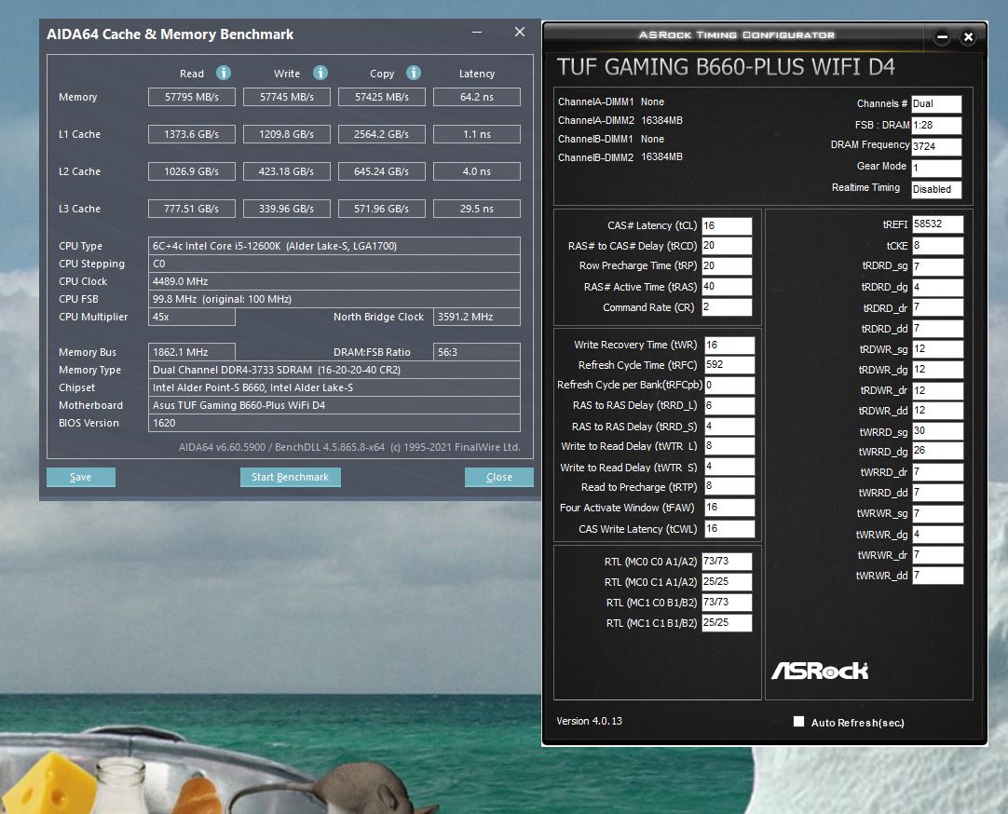Click the CPU Clock field 4489.0 MHz

[x=334, y=281]
